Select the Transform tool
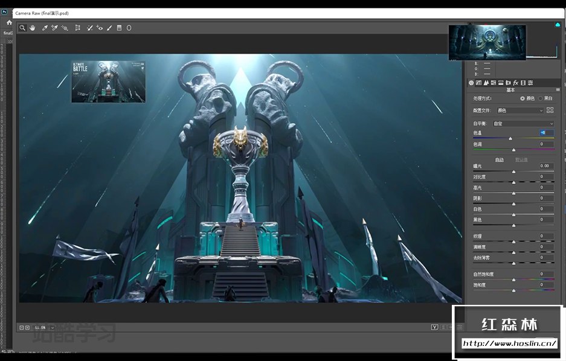The image size is (566, 361). click(x=77, y=28)
